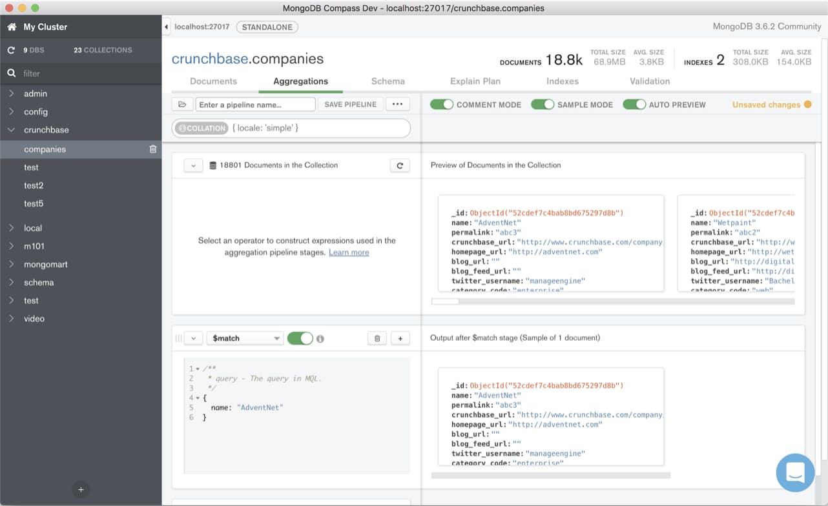The height and width of the screenshot is (506, 828).
Task: Delete the $match stage via trash icon
Action: click(x=377, y=339)
